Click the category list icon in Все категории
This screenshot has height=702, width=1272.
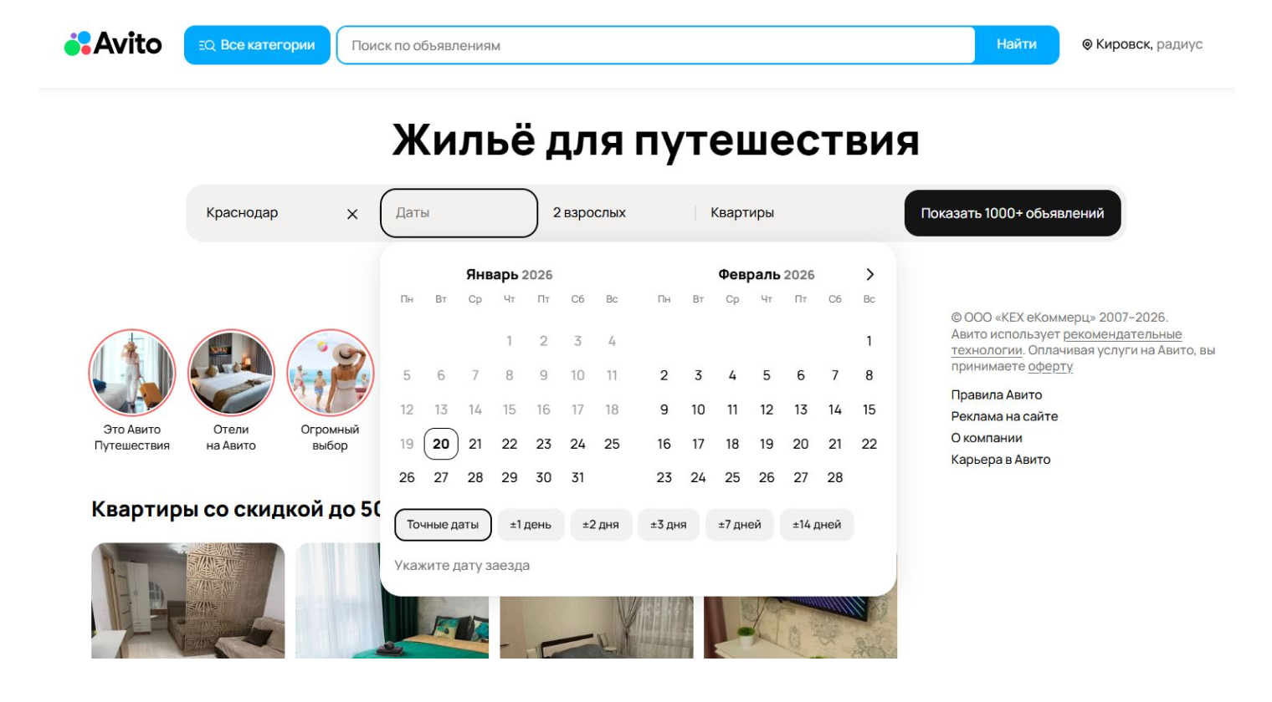pos(206,45)
